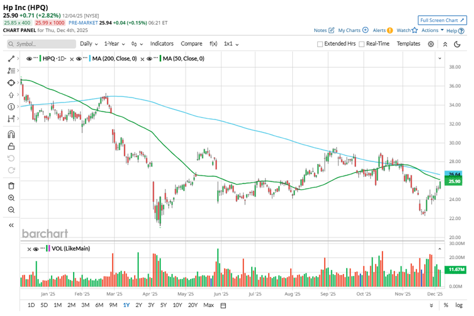
Task: Open the calendar date range icon
Action: 223,306
